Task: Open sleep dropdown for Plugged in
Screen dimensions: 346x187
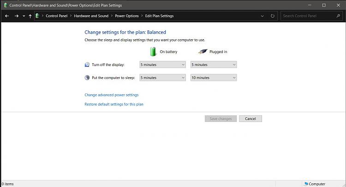Action: tap(214, 78)
